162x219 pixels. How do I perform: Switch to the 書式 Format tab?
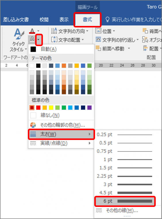click(87, 20)
